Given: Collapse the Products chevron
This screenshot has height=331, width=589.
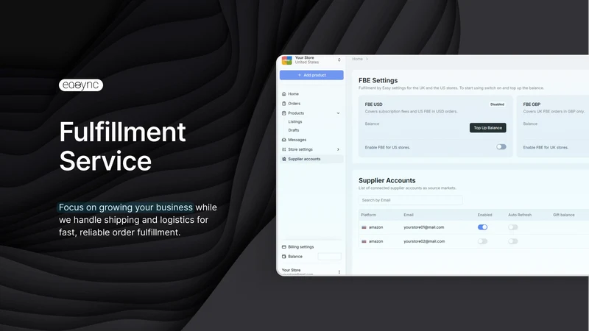Looking at the screenshot, I should pyautogui.click(x=338, y=113).
